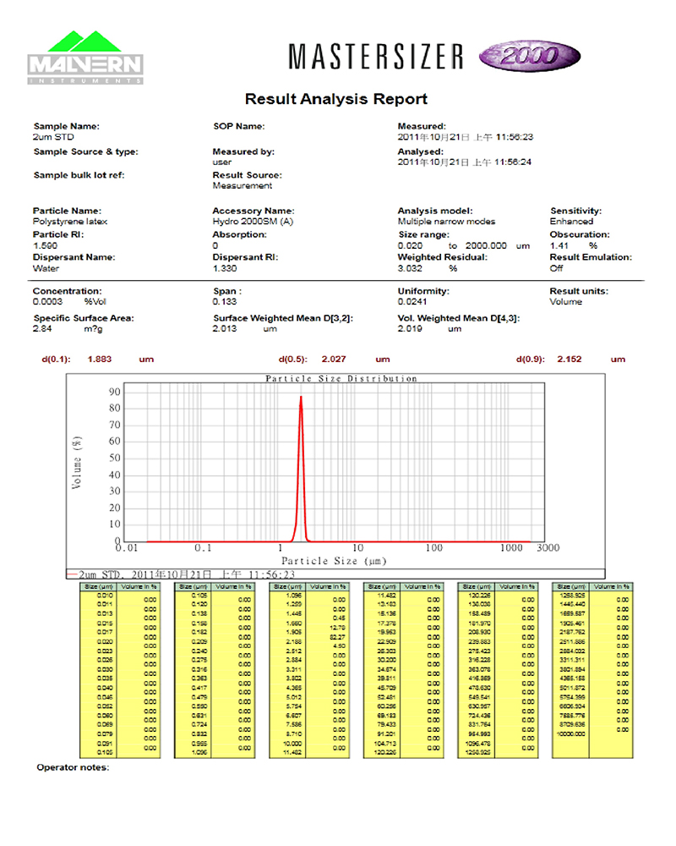This screenshot has height=846, width=676.
Task: Select 'Measurement' under Result Source
Action: tap(243, 185)
